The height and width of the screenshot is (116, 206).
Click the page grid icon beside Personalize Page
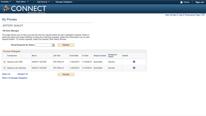203,15
